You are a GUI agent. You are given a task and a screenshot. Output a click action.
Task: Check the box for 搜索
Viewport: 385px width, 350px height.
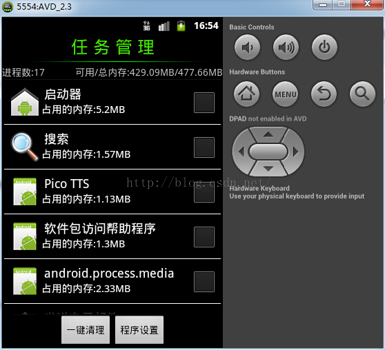coord(204,147)
